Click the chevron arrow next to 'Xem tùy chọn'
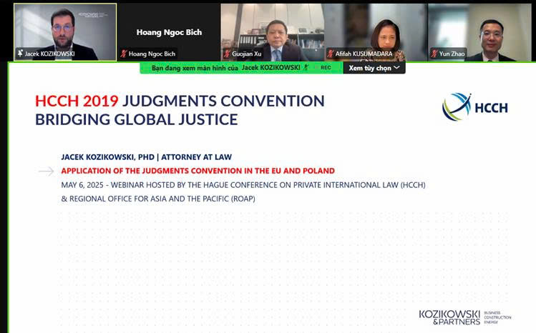The height and width of the screenshot is (333, 536). tap(397, 68)
